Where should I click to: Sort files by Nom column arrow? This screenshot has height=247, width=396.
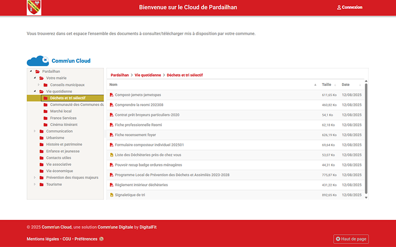(315, 85)
